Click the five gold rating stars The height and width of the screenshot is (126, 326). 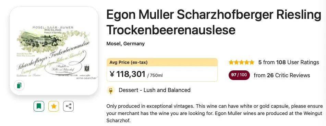241,62
